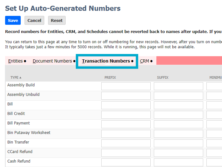Open the CRM tab
This screenshot has width=222, height=167.
point(145,61)
